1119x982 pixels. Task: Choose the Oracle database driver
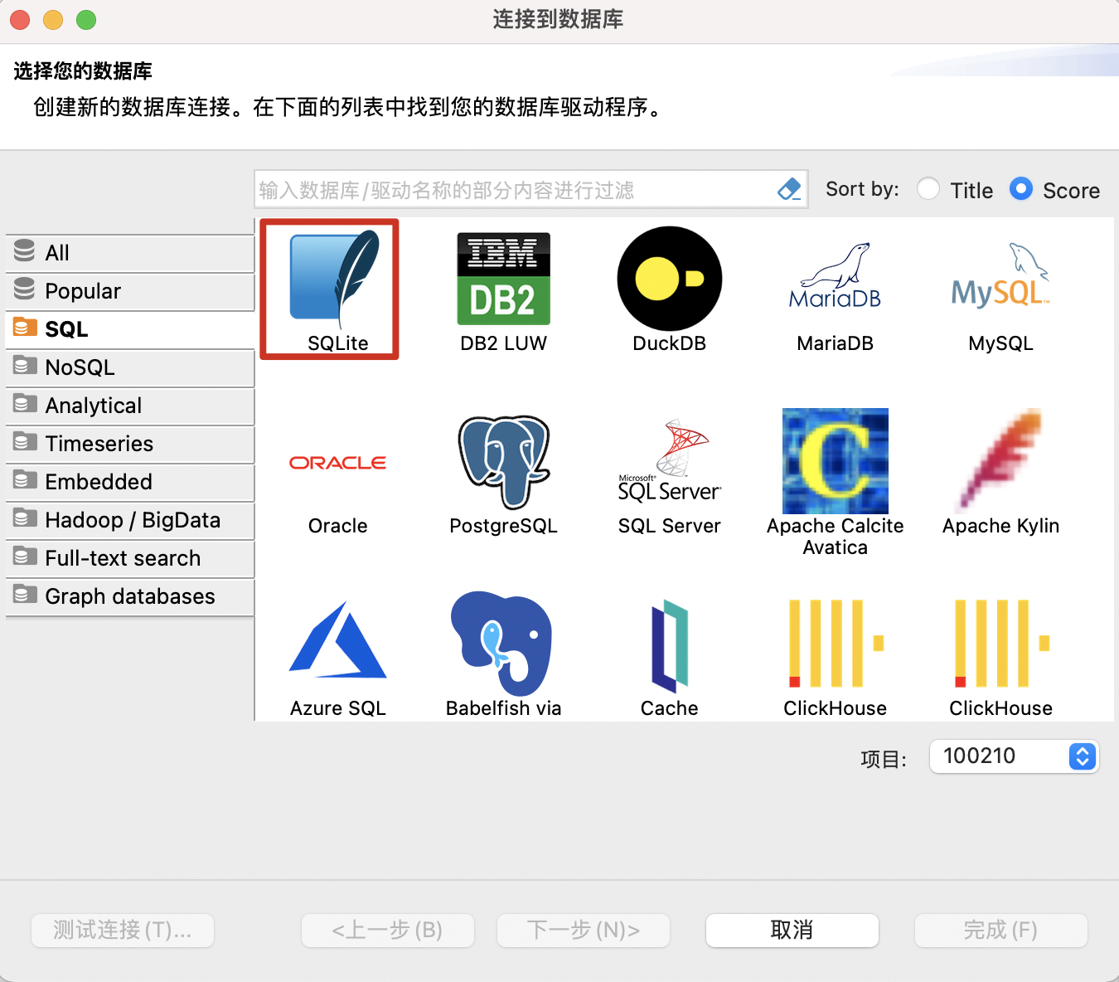coord(337,461)
